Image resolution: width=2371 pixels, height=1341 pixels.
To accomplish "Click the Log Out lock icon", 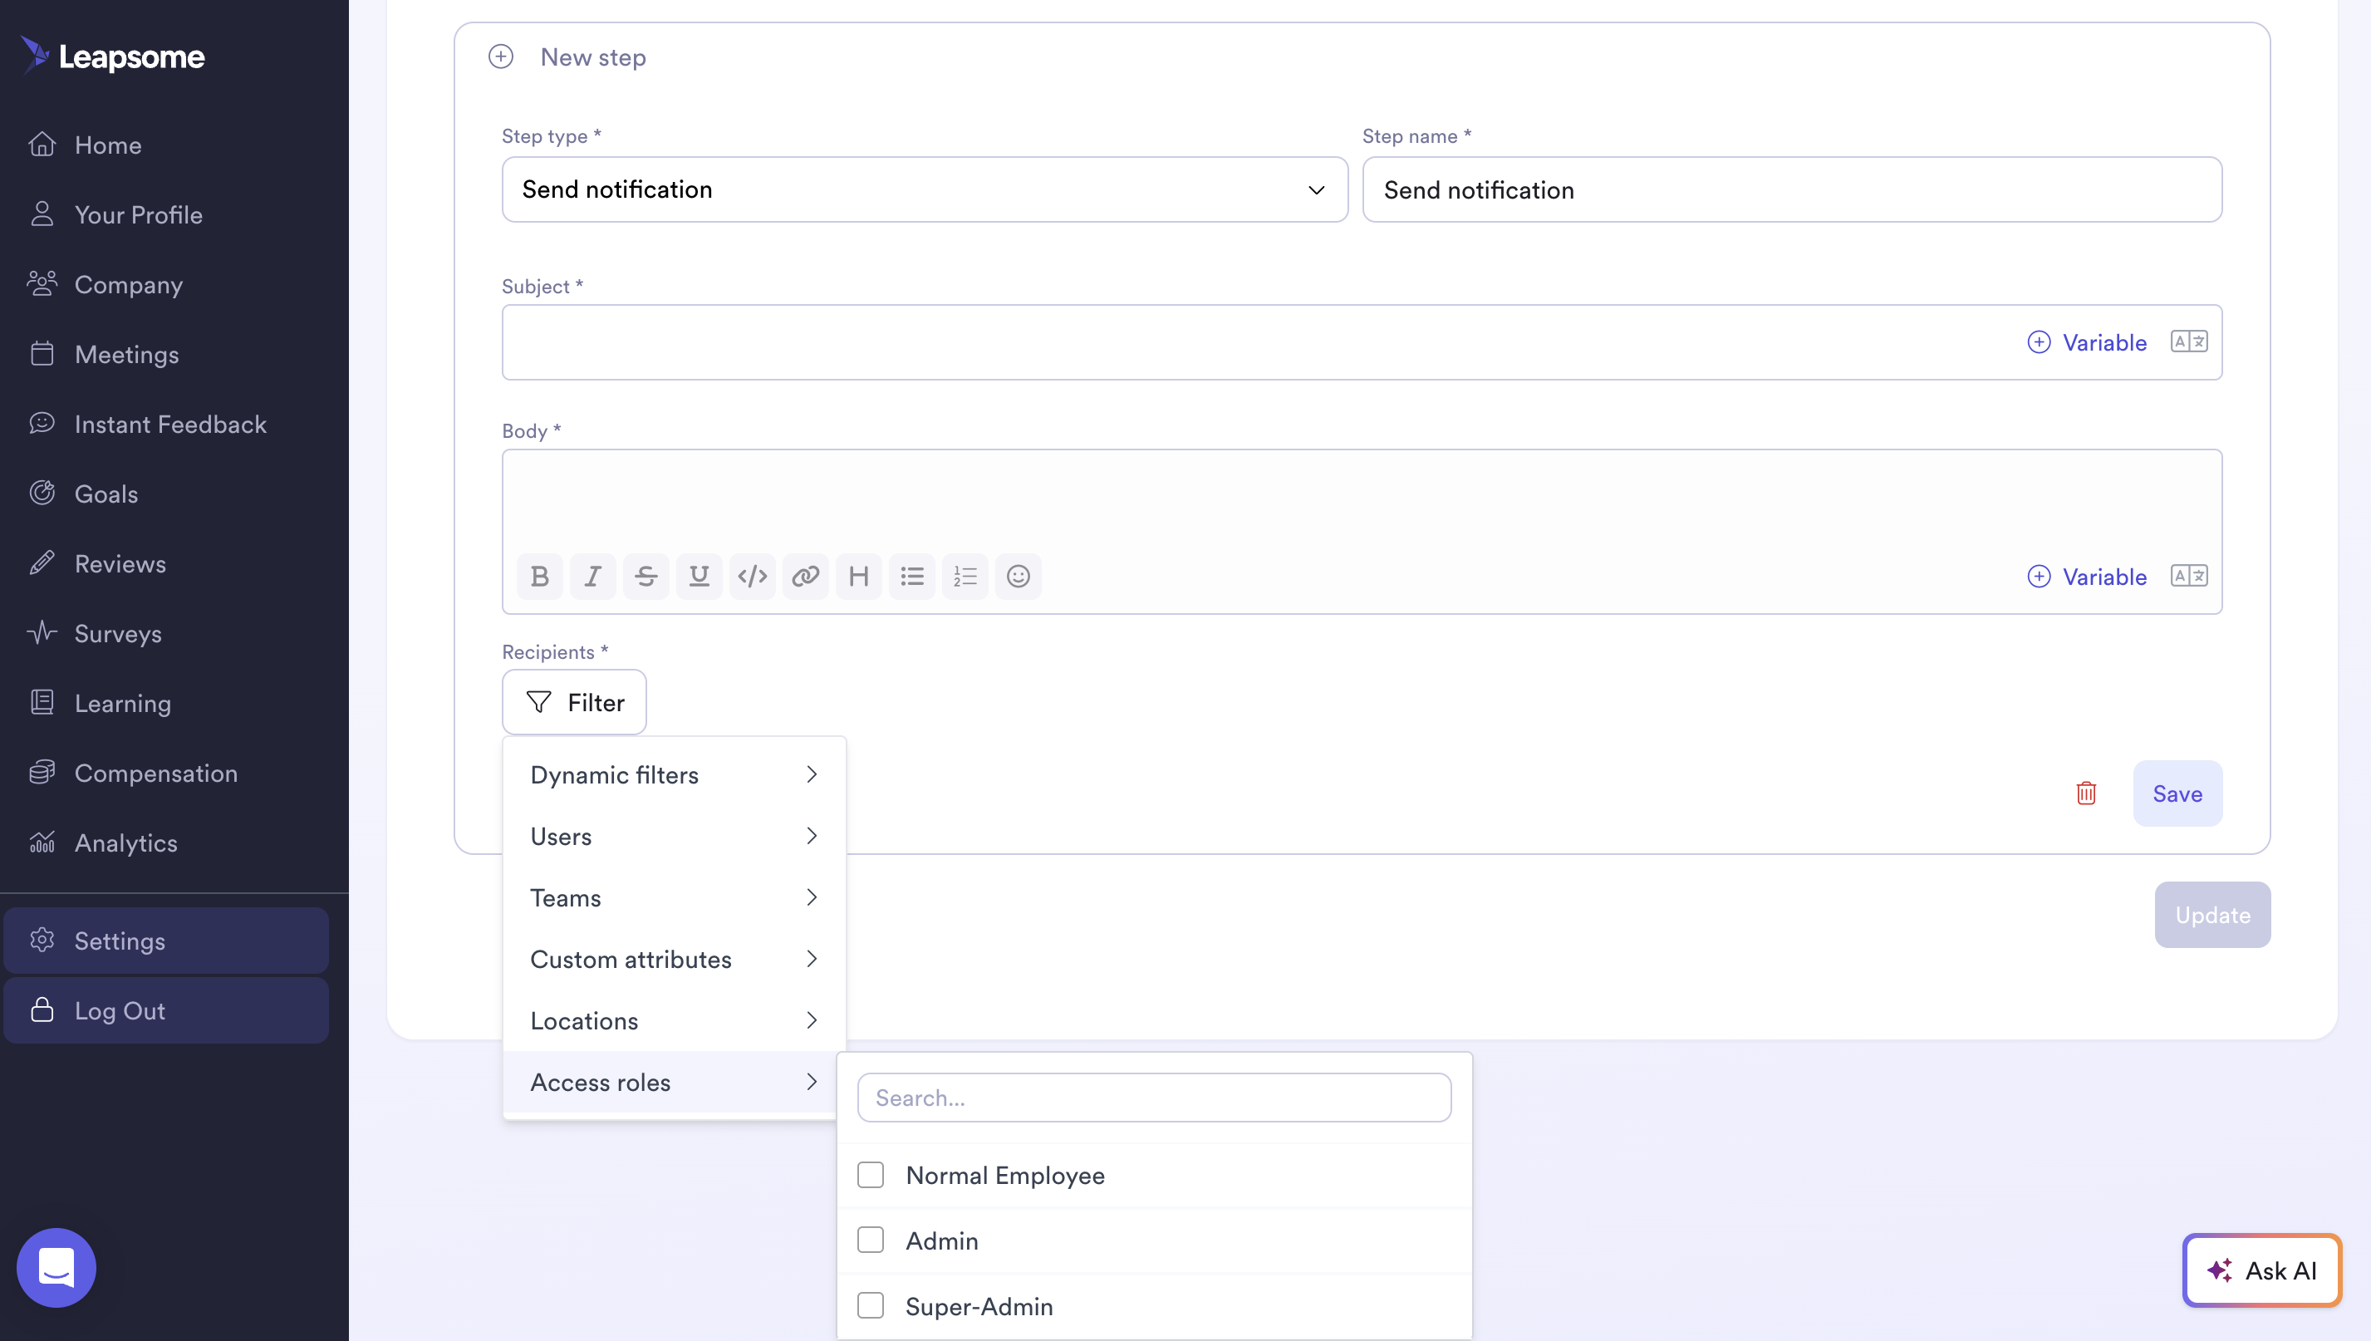I will point(42,1010).
